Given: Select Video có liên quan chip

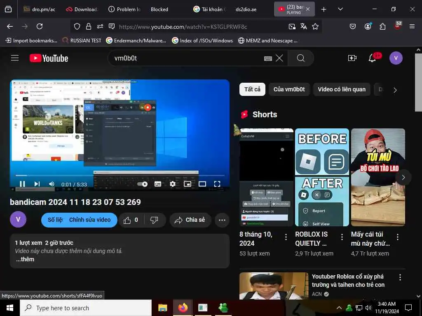Looking at the screenshot, I should pos(342,89).
